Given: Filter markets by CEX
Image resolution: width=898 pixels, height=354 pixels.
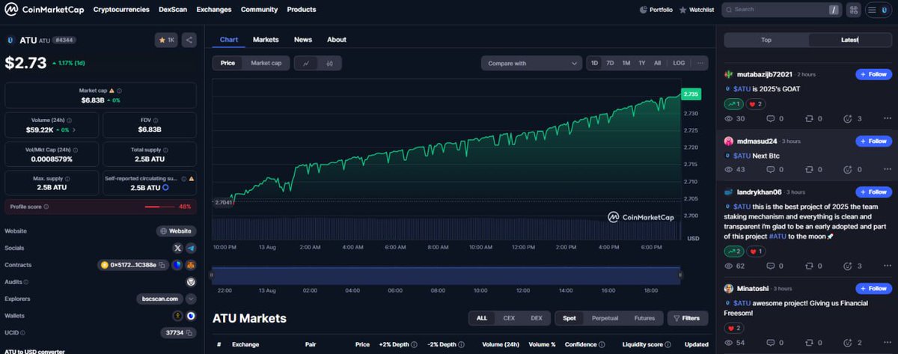Looking at the screenshot, I should tap(509, 318).
